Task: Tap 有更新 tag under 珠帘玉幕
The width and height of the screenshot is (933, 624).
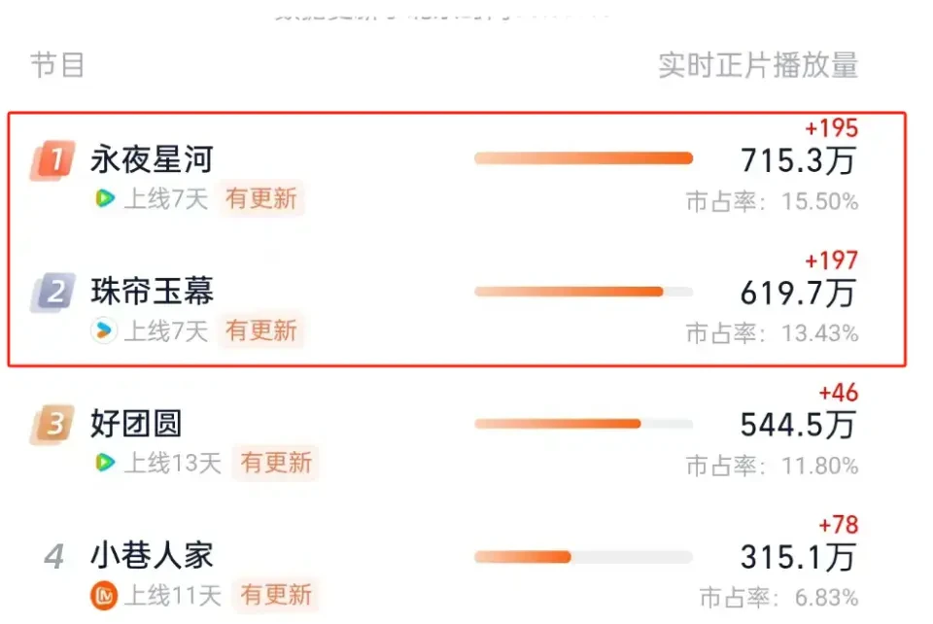Action: pos(261,330)
